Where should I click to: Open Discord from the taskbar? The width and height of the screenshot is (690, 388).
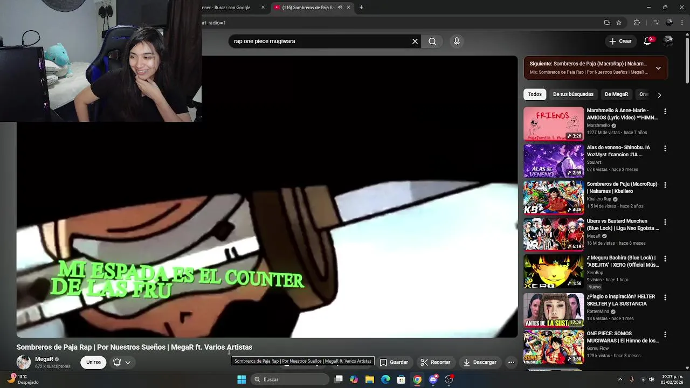coord(433,379)
